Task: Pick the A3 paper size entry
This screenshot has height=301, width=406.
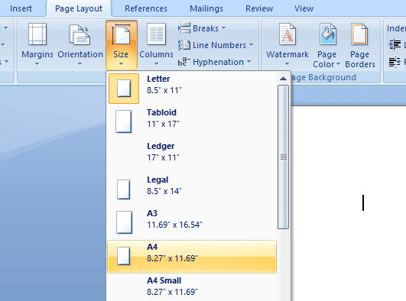Action: click(192, 222)
